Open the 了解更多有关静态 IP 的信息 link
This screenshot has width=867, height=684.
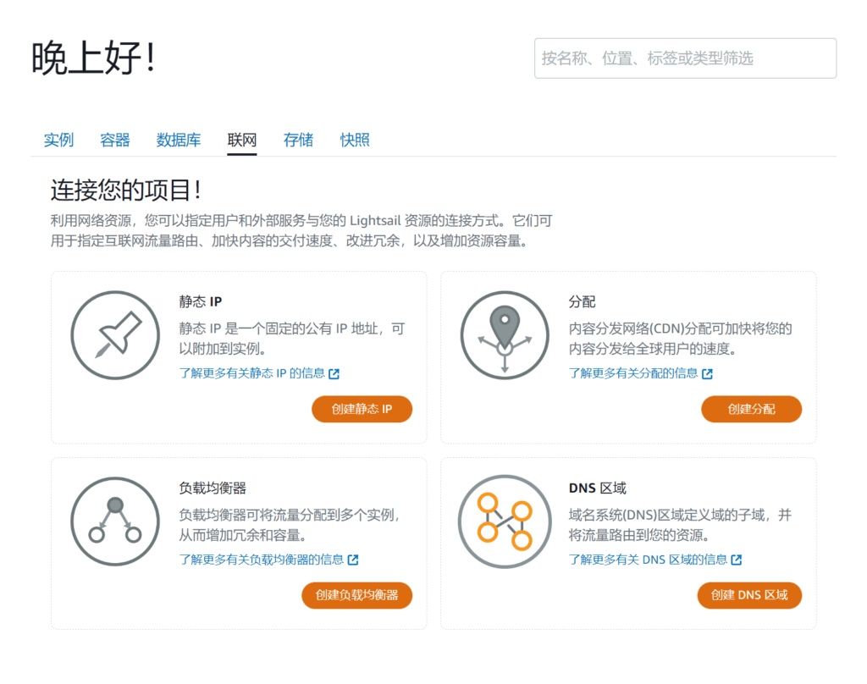(x=252, y=373)
